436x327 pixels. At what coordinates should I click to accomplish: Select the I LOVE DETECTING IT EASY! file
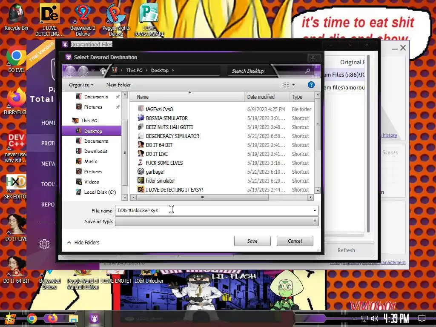coord(174,189)
